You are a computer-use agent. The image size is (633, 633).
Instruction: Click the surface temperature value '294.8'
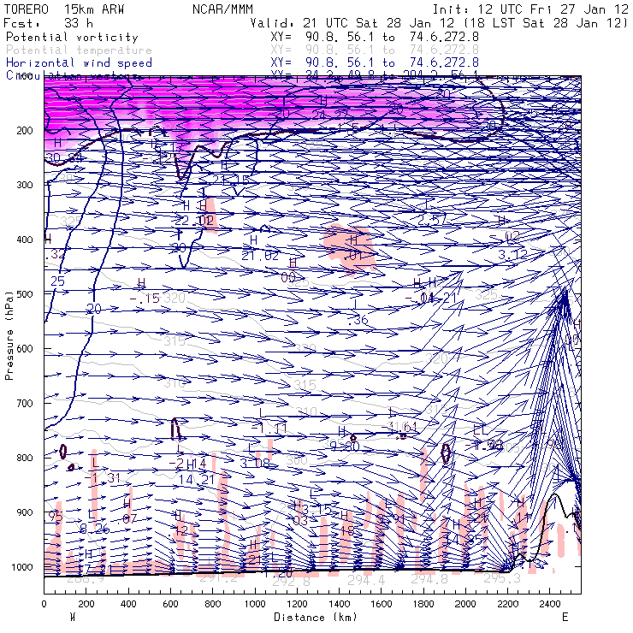[x=429, y=579]
